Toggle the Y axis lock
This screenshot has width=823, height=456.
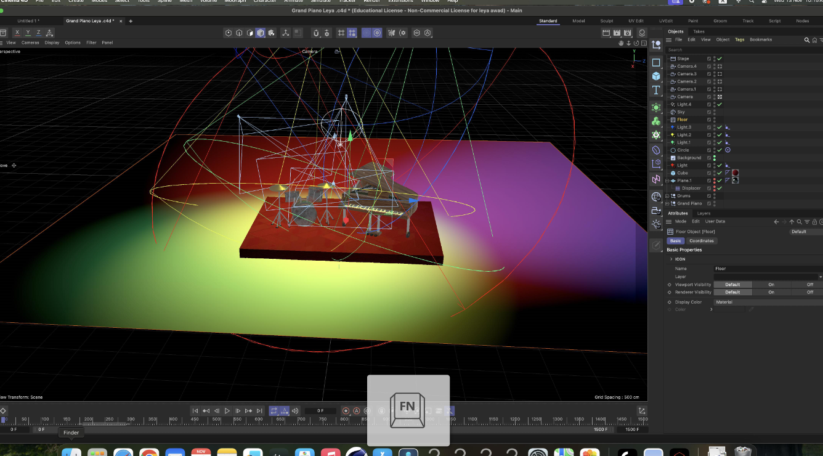point(28,33)
